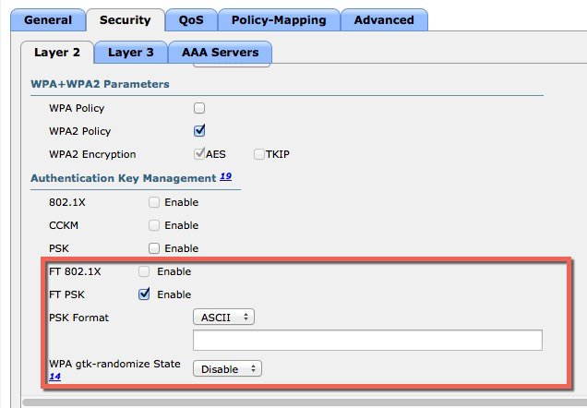
Task: Toggle the AES encryption checkbox
Action: click(x=199, y=154)
